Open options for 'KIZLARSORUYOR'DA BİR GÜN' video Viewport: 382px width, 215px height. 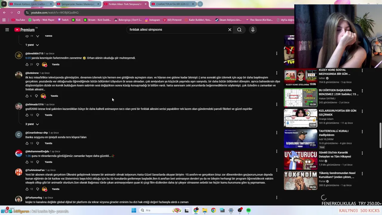pyautogui.click(x=362, y=111)
